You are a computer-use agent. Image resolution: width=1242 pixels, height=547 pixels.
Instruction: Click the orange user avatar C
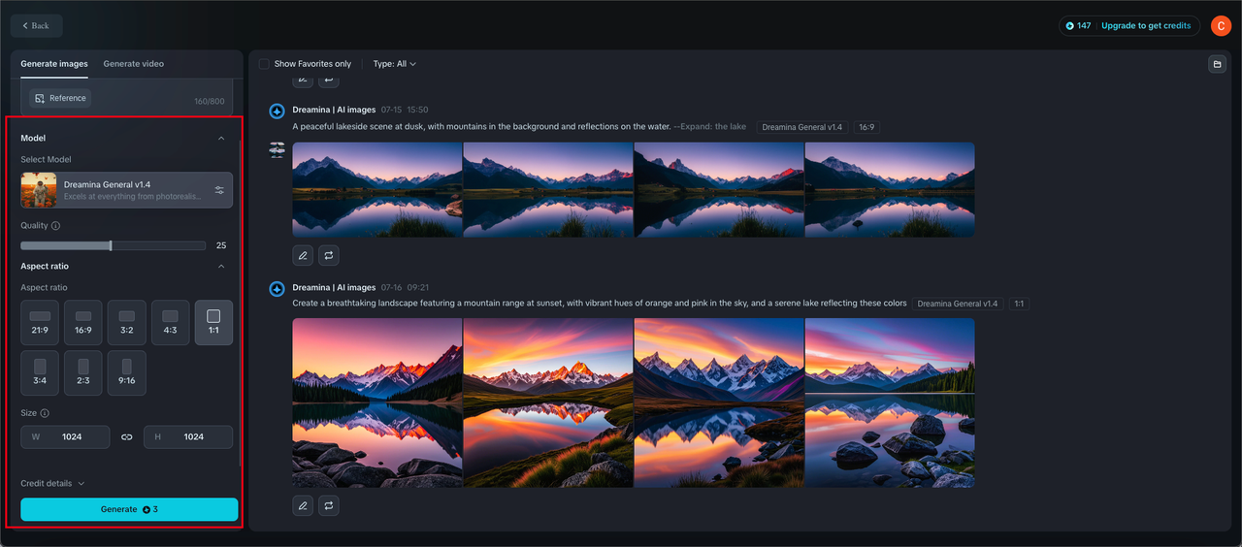point(1221,26)
